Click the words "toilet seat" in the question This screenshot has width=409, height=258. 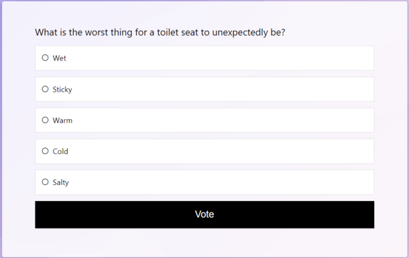178,33
